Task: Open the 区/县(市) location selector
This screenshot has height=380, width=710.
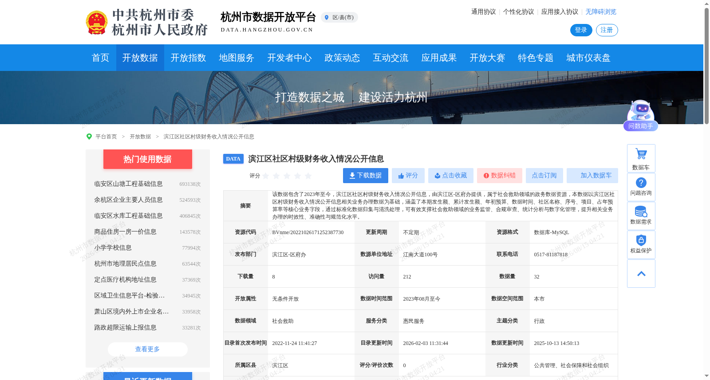Action: click(339, 17)
